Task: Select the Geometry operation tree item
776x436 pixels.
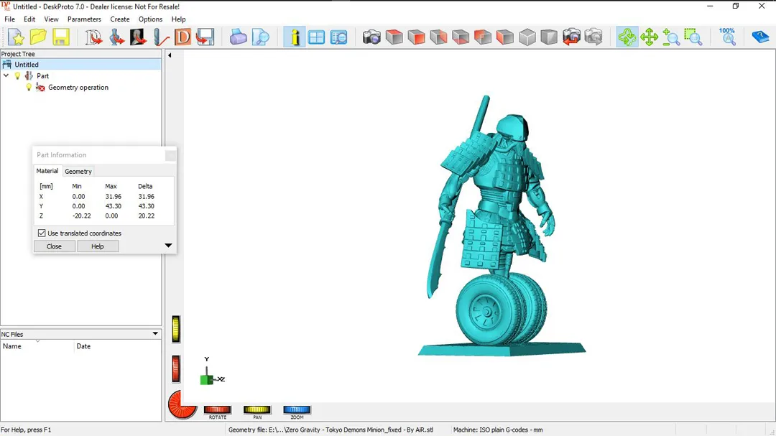Action: pyautogui.click(x=78, y=88)
